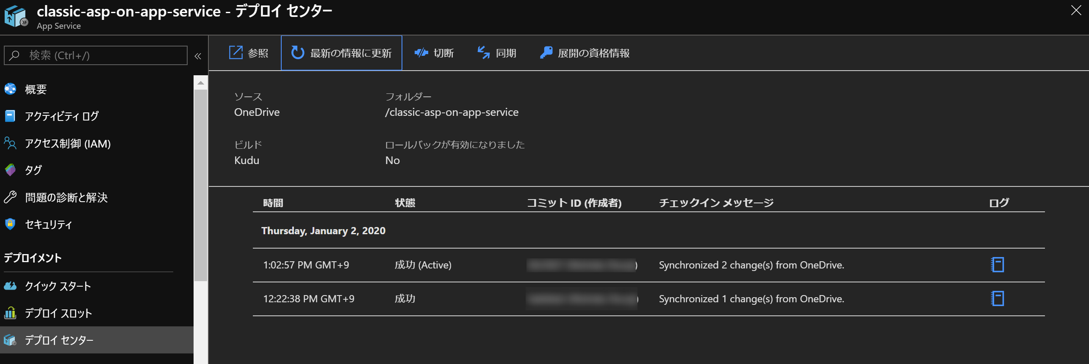Click rollback enabled value No
The image size is (1089, 364).
tap(393, 160)
